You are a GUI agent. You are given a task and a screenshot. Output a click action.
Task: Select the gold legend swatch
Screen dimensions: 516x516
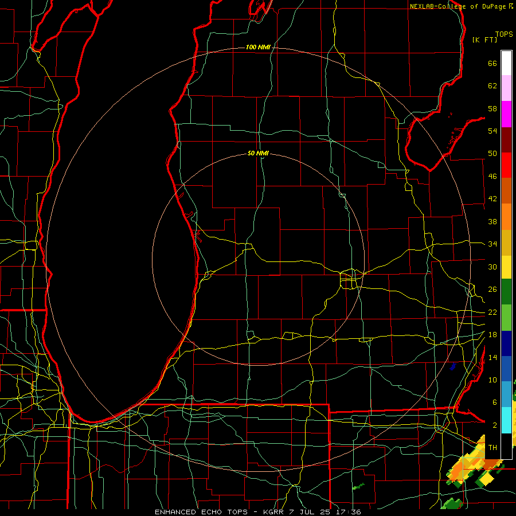point(506,243)
